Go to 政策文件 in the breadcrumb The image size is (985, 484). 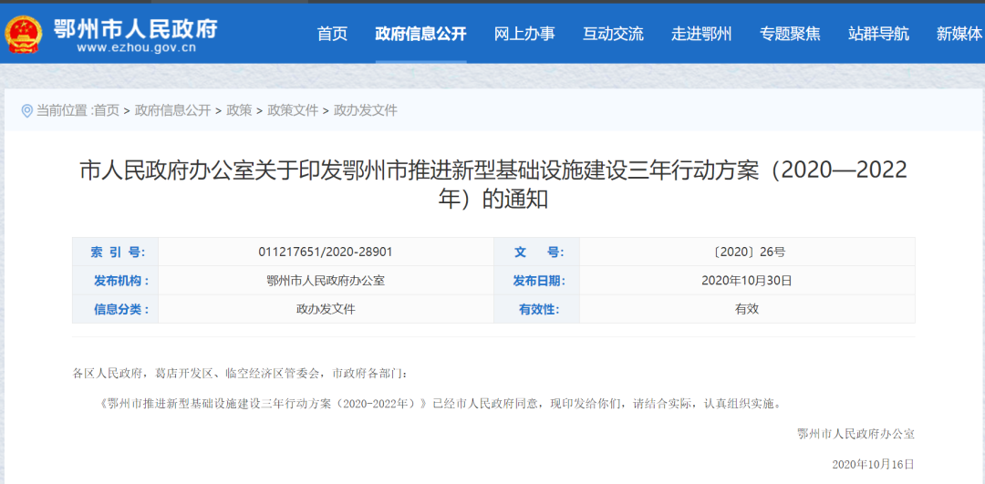pos(293,110)
